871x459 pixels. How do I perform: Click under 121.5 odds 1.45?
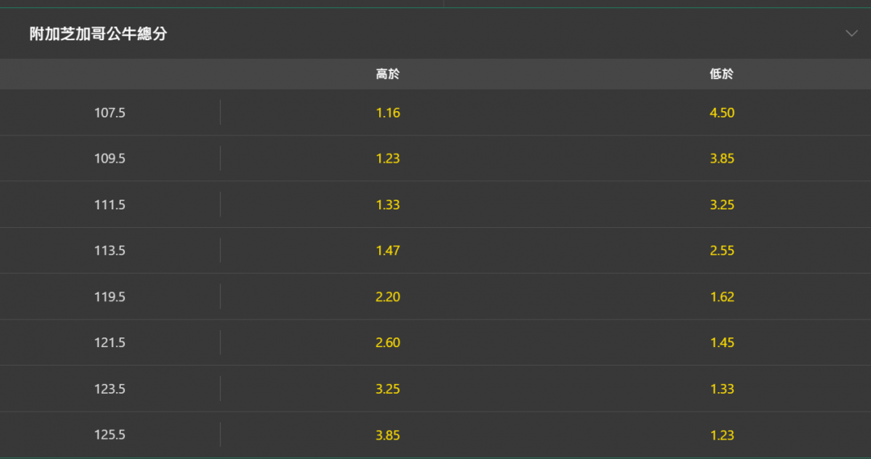click(722, 342)
